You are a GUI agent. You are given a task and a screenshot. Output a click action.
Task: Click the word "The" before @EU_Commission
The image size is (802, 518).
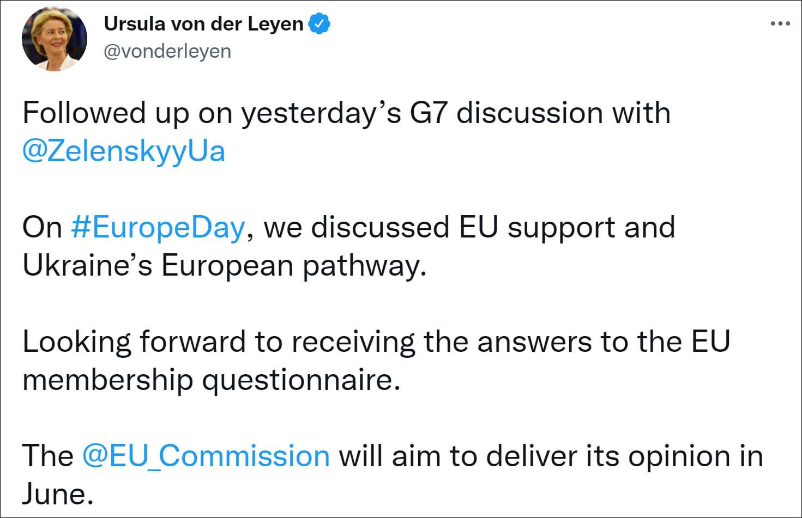click(47, 456)
